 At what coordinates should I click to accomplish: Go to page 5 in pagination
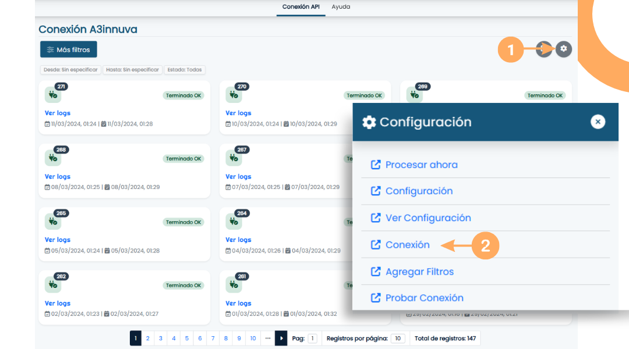(186, 338)
